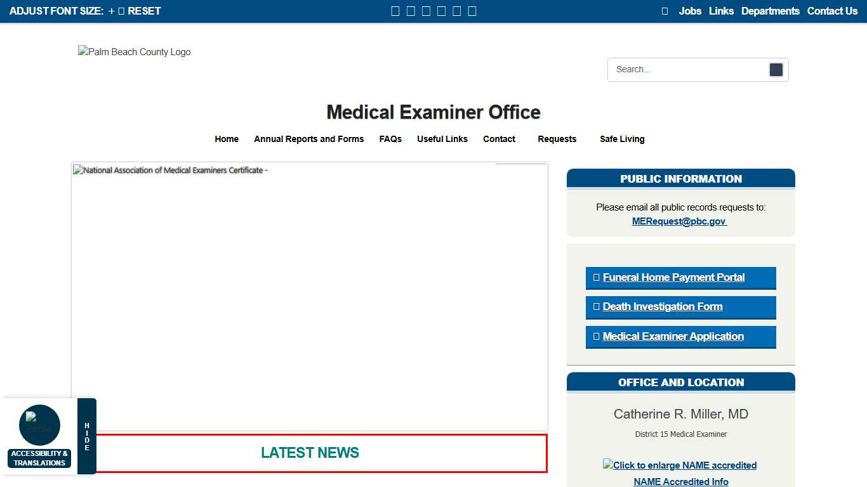
Task: Select the Home navigation tab
Action: click(x=227, y=139)
